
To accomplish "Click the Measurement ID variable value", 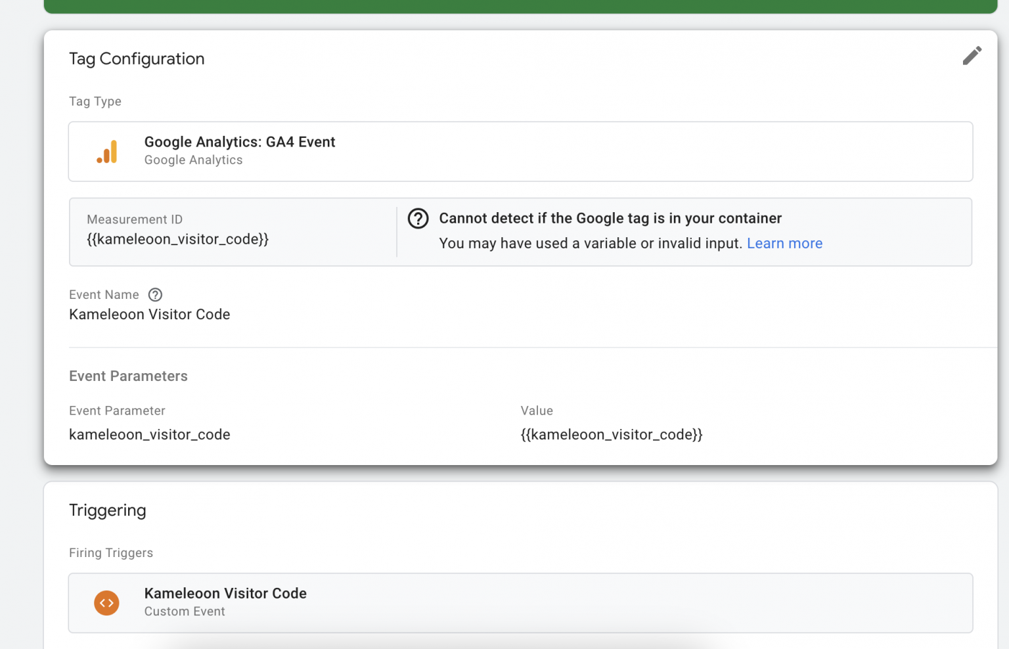I will [177, 239].
